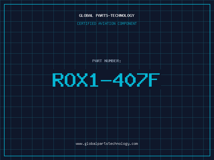
Task: Open the www.globalpartstechnology.com link
Action: tap(107, 144)
